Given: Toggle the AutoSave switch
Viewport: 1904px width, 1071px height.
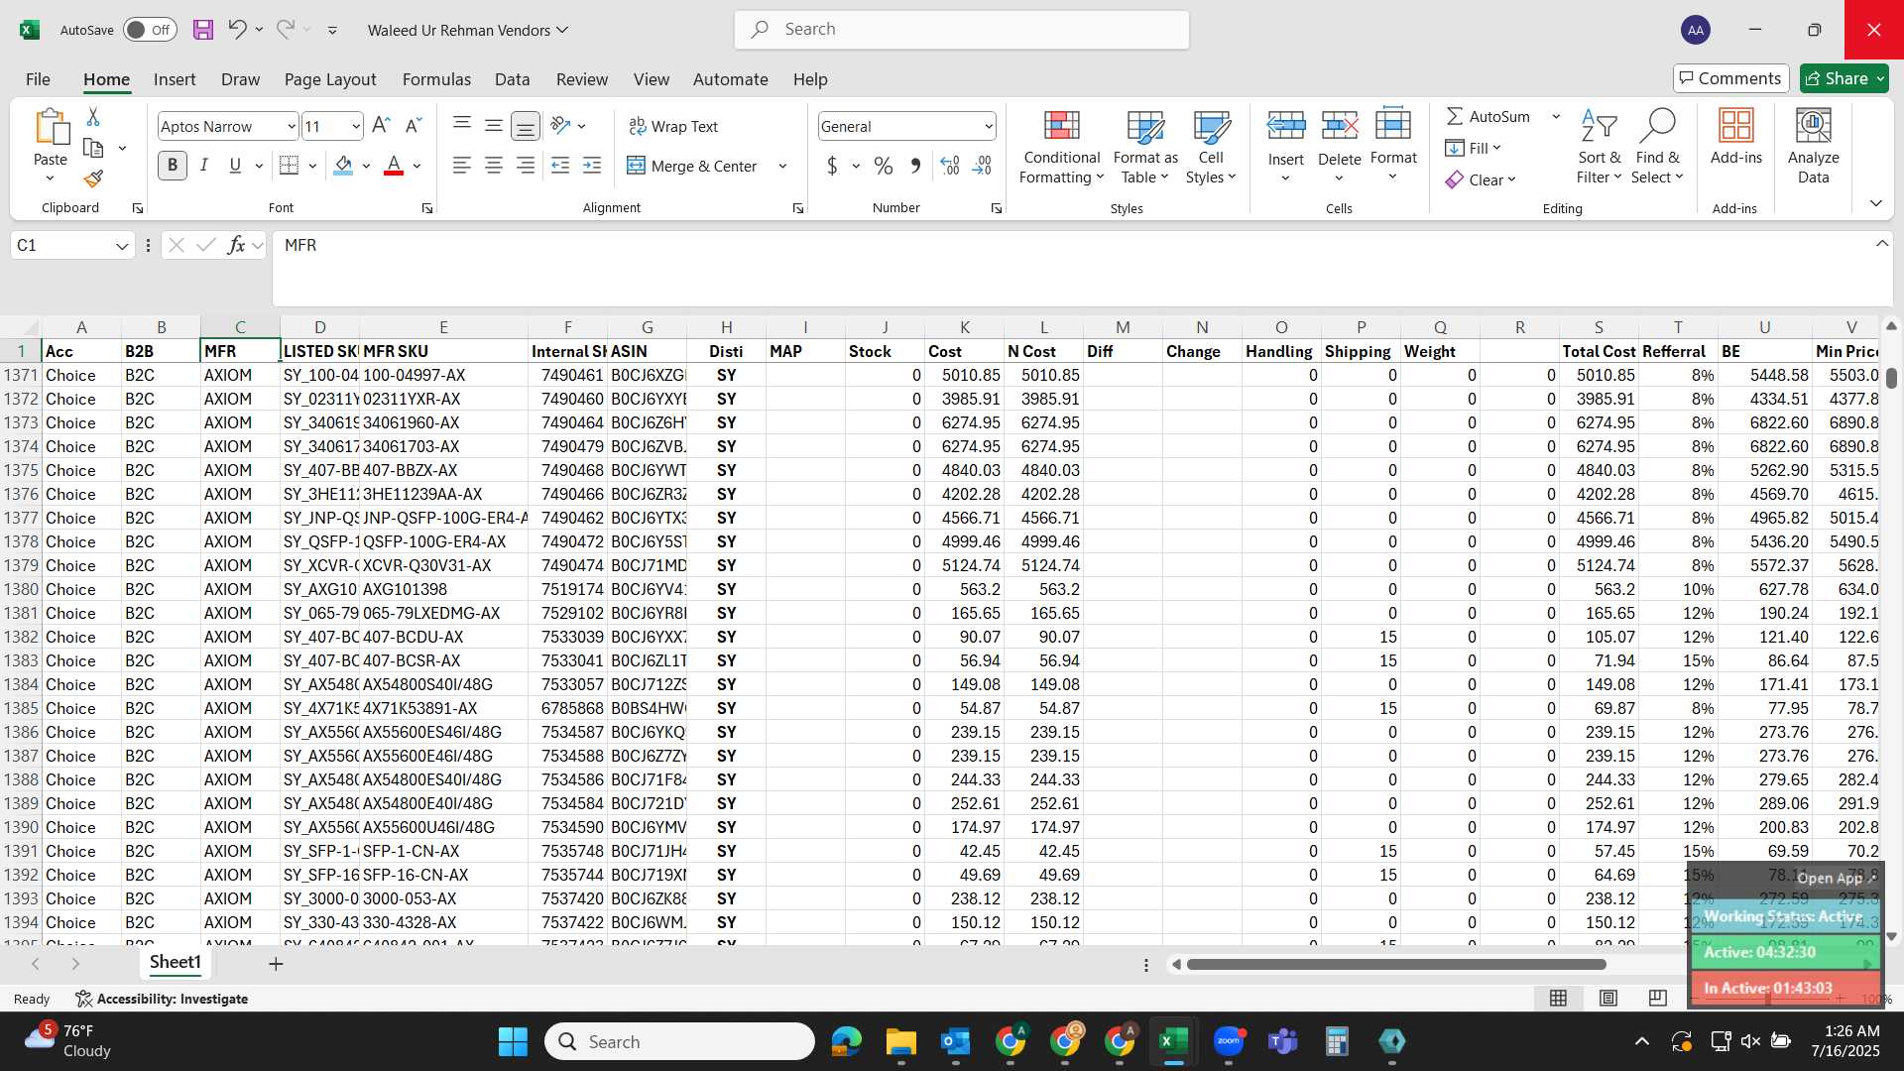Looking at the screenshot, I should [150, 30].
